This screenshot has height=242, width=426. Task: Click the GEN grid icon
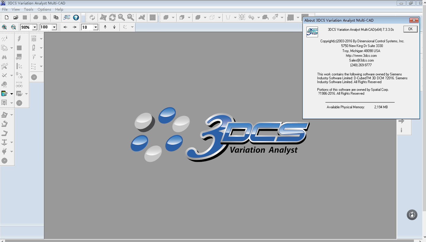[34, 38]
